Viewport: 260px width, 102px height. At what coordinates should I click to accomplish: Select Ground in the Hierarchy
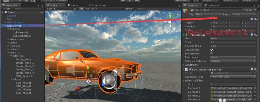click(11, 16)
